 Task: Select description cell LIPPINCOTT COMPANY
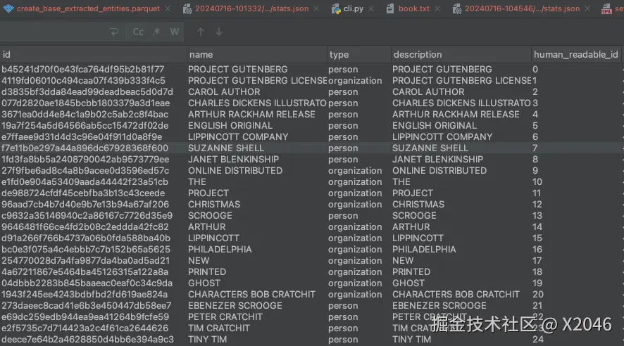coord(442,136)
